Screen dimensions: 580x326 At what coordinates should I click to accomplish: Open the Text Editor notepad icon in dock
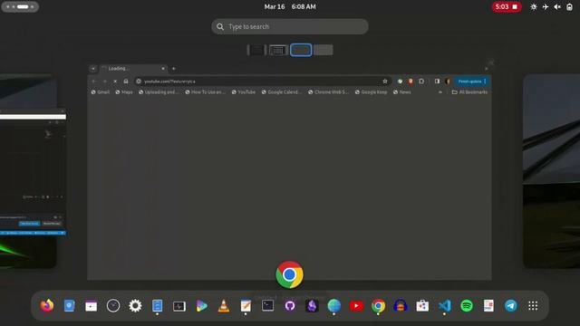[246, 306]
